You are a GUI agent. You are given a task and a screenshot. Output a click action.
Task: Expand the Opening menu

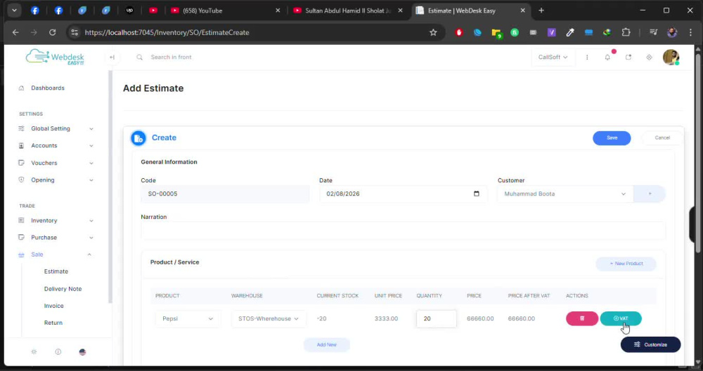tap(56, 180)
